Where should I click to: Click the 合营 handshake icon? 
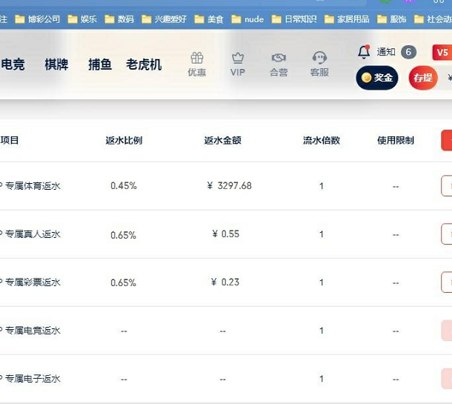click(279, 58)
